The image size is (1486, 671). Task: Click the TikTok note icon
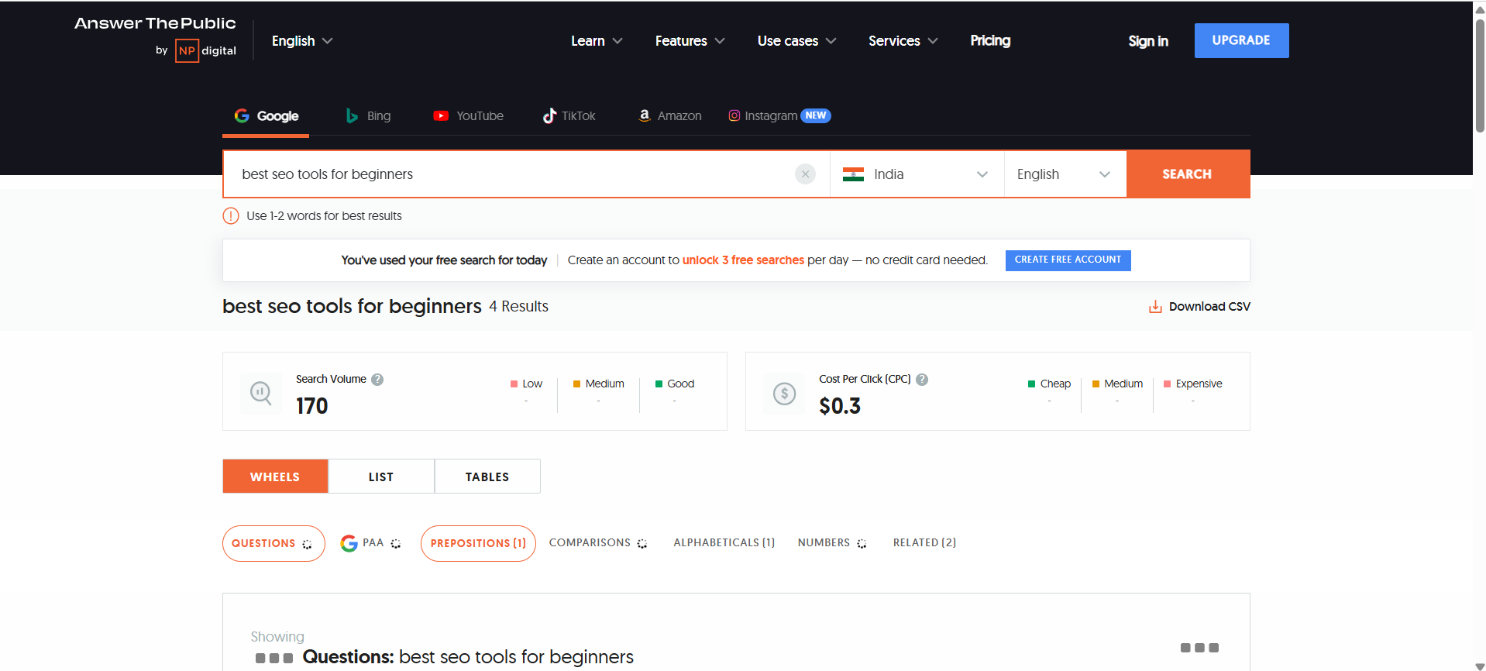coord(549,115)
